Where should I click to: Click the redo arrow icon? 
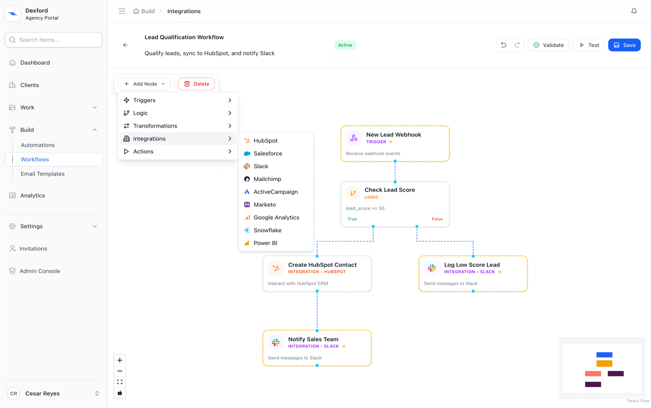517,45
